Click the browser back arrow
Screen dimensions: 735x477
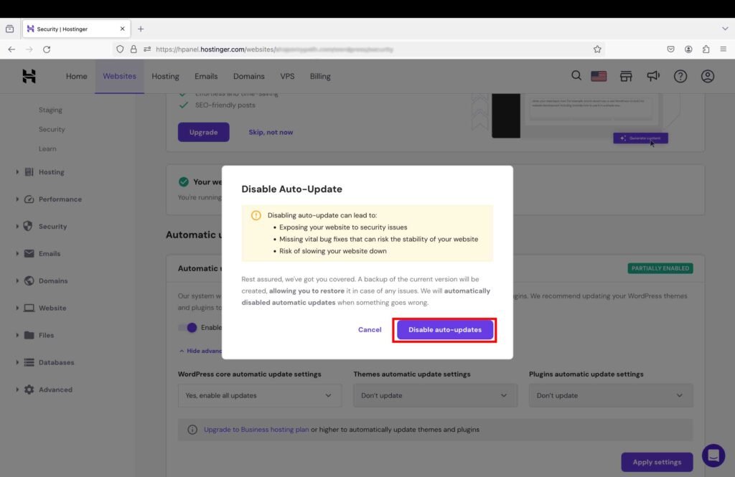coord(11,49)
